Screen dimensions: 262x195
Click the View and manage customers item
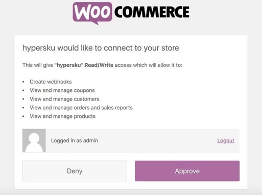point(64,99)
